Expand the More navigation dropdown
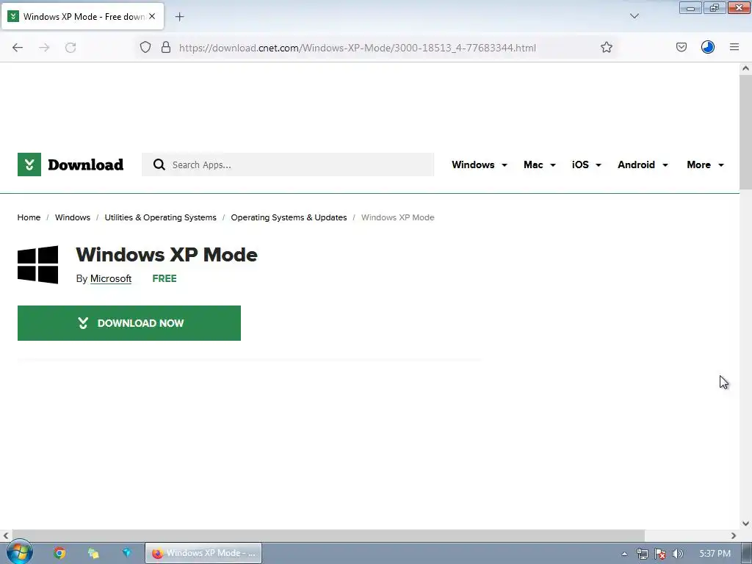Viewport: 752px width, 564px height. [705, 164]
